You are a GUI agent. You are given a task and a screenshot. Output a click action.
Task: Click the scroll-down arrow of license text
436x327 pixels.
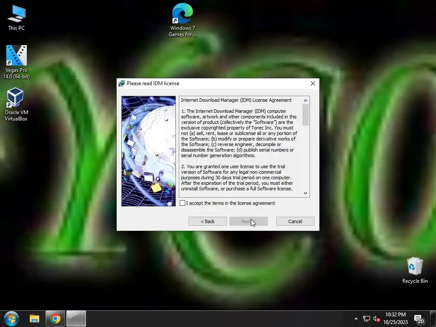pos(306,193)
